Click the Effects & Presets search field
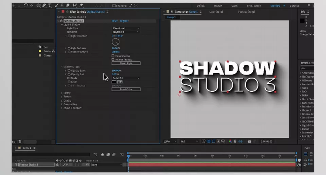The height and width of the screenshot is (175, 326). click(x=307, y=68)
